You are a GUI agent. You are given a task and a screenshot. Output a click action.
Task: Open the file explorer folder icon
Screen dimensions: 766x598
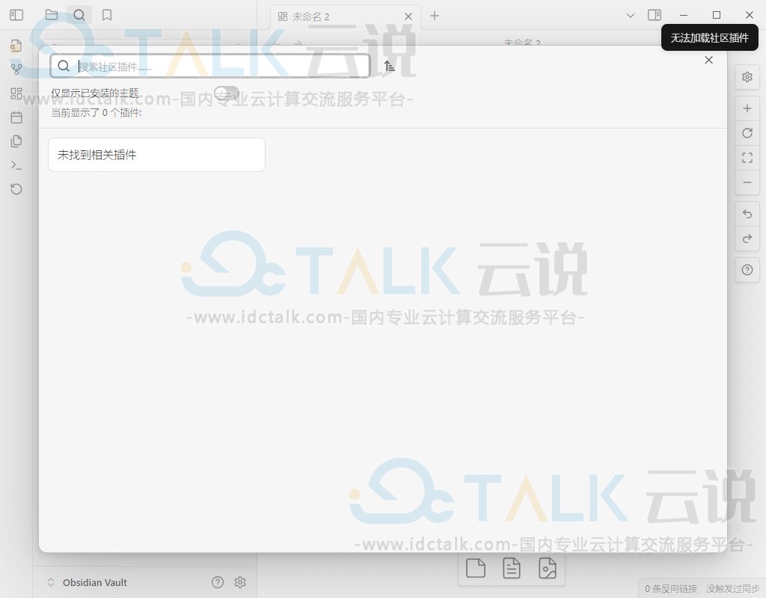pyautogui.click(x=52, y=15)
